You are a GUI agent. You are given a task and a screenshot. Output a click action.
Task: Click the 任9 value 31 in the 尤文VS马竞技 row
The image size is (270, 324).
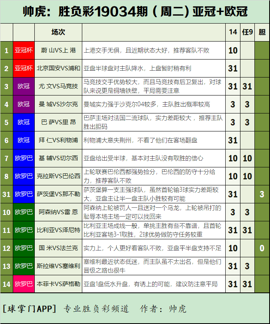pyautogui.click(x=247, y=86)
